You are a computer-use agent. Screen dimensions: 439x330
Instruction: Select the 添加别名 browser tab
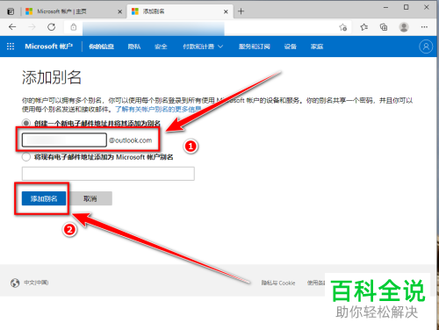pyautogui.click(x=180, y=11)
